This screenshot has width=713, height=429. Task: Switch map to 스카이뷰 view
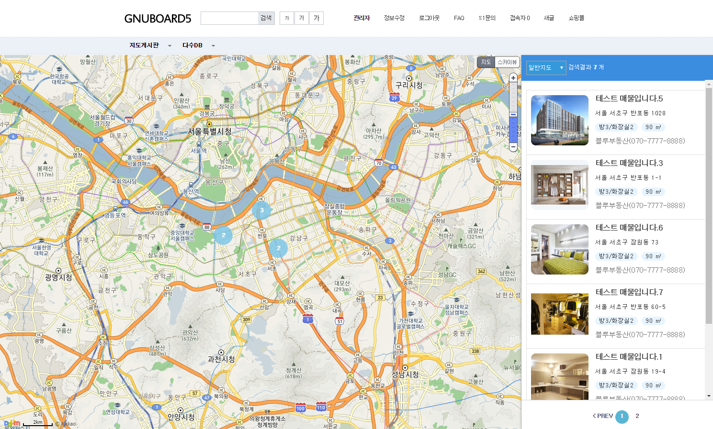507,62
